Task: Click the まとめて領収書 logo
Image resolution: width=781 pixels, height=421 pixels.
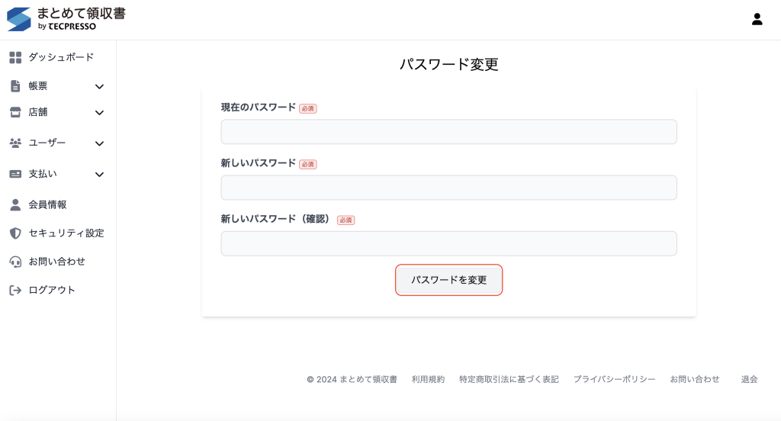Action: tap(66, 19)
